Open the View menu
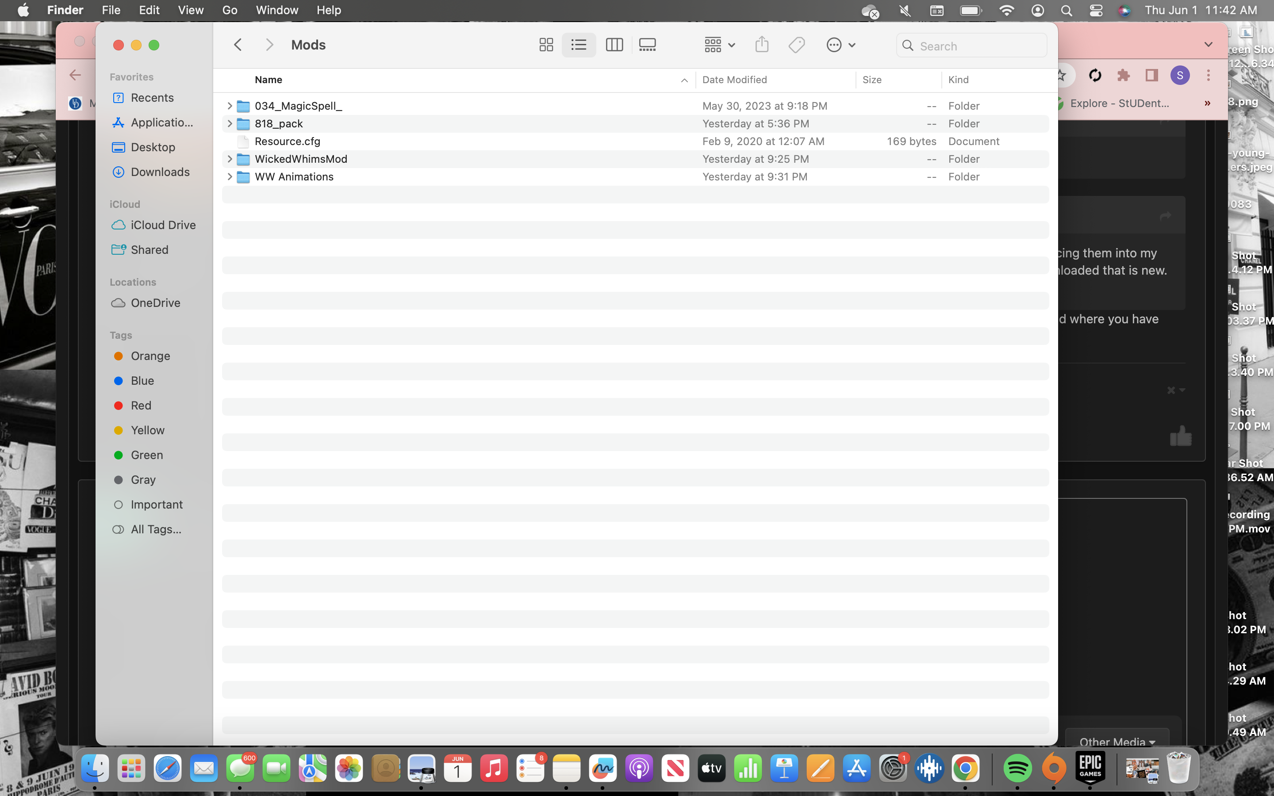The width and height of the screenshot is (1274, 796). [x=191, y=11]
